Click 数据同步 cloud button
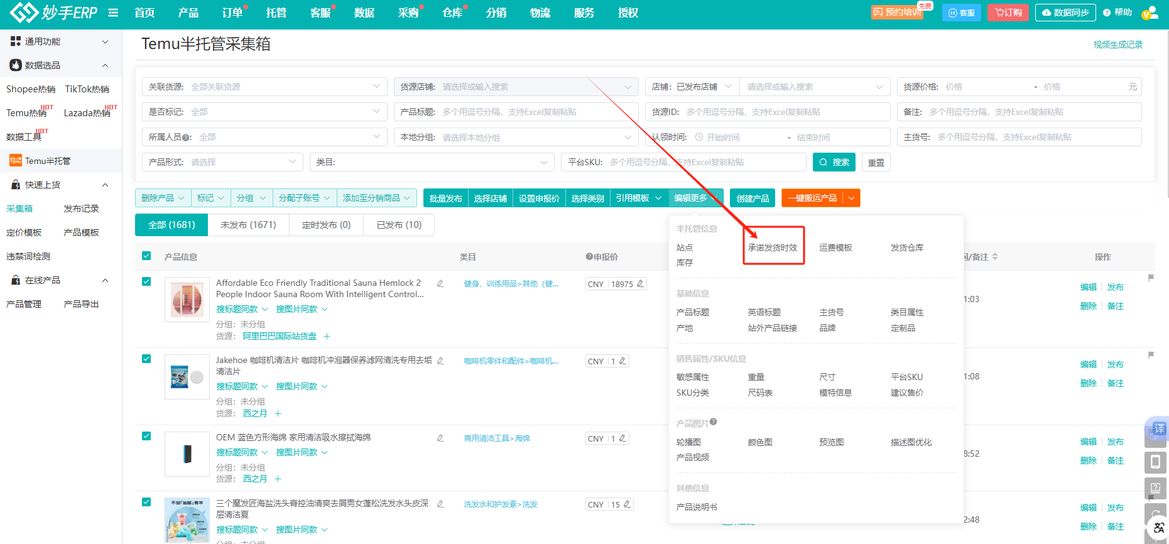Viewport: 1169px width, 544px height. tap(1065, 13)
